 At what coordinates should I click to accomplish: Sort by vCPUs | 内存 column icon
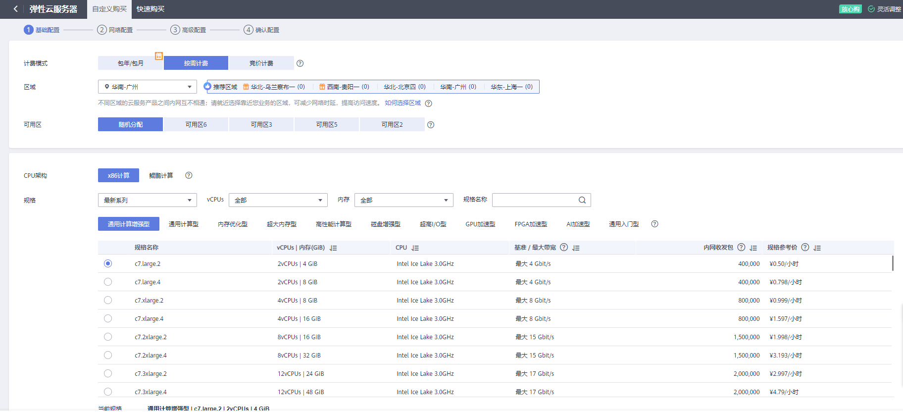[x=333, y=248]
